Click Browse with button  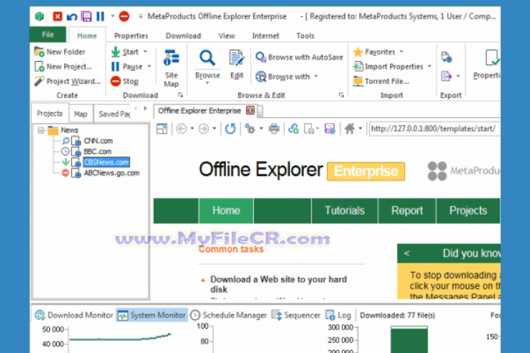tap(283, 76)
